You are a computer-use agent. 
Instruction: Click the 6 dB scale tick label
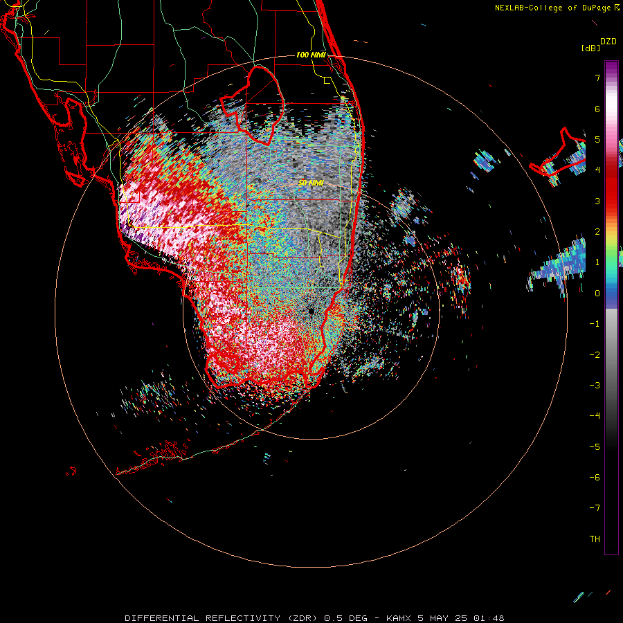(x=597, y=109)
